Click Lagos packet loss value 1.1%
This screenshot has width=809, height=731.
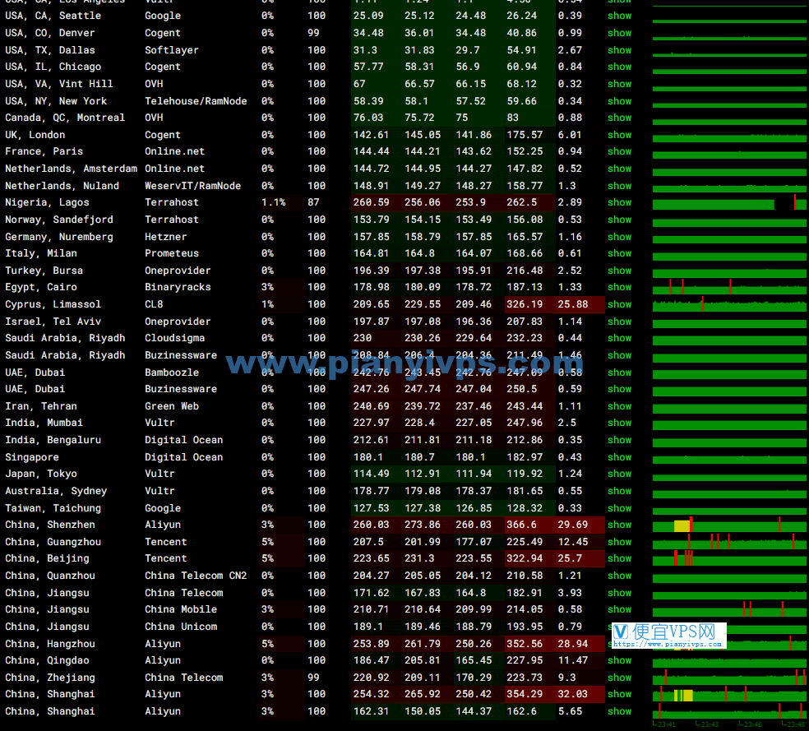[x=274, y=203]
